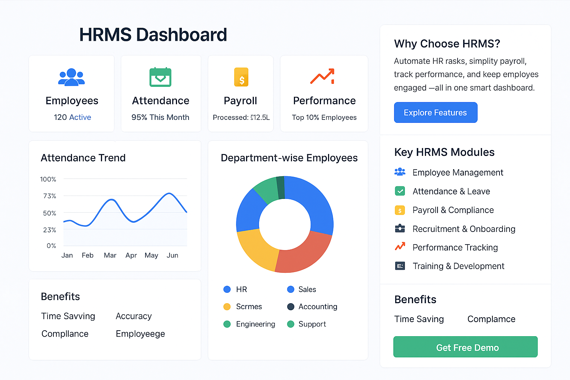The width and height of the screenshot is (570, 380).
Task: Click the Employees people icon
Action: (x=71, y=77)
